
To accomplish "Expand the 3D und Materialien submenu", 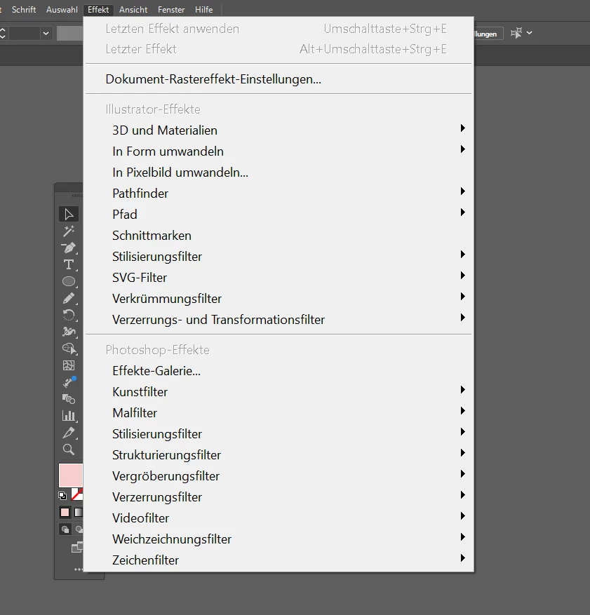I will pyautogui.click(x=279, y=130).
